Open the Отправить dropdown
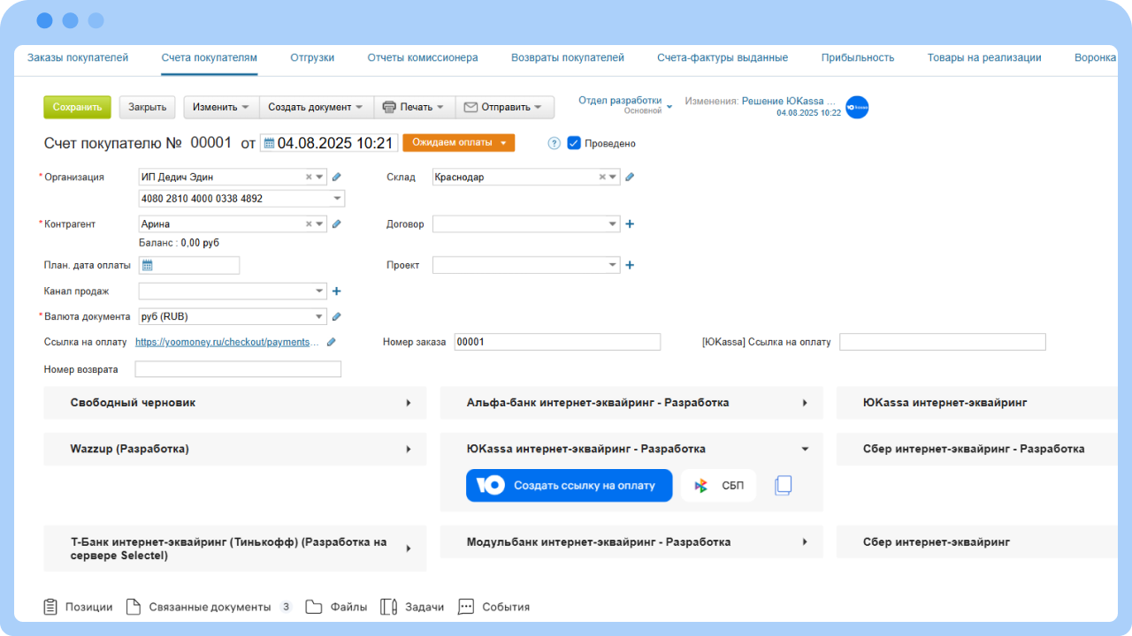1132x636 pixels. coord(503,107)
